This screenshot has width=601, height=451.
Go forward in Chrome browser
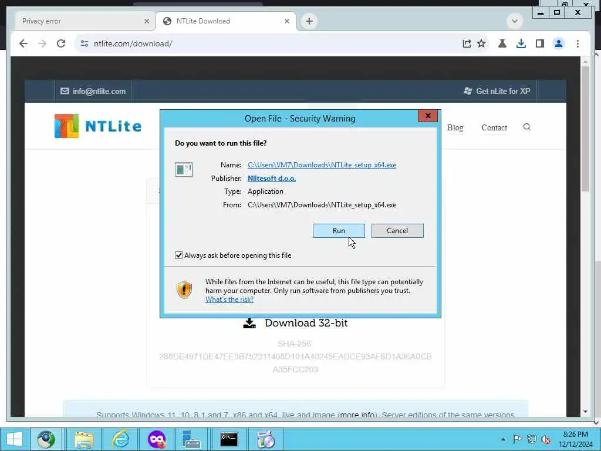click(x=42, y=43)
